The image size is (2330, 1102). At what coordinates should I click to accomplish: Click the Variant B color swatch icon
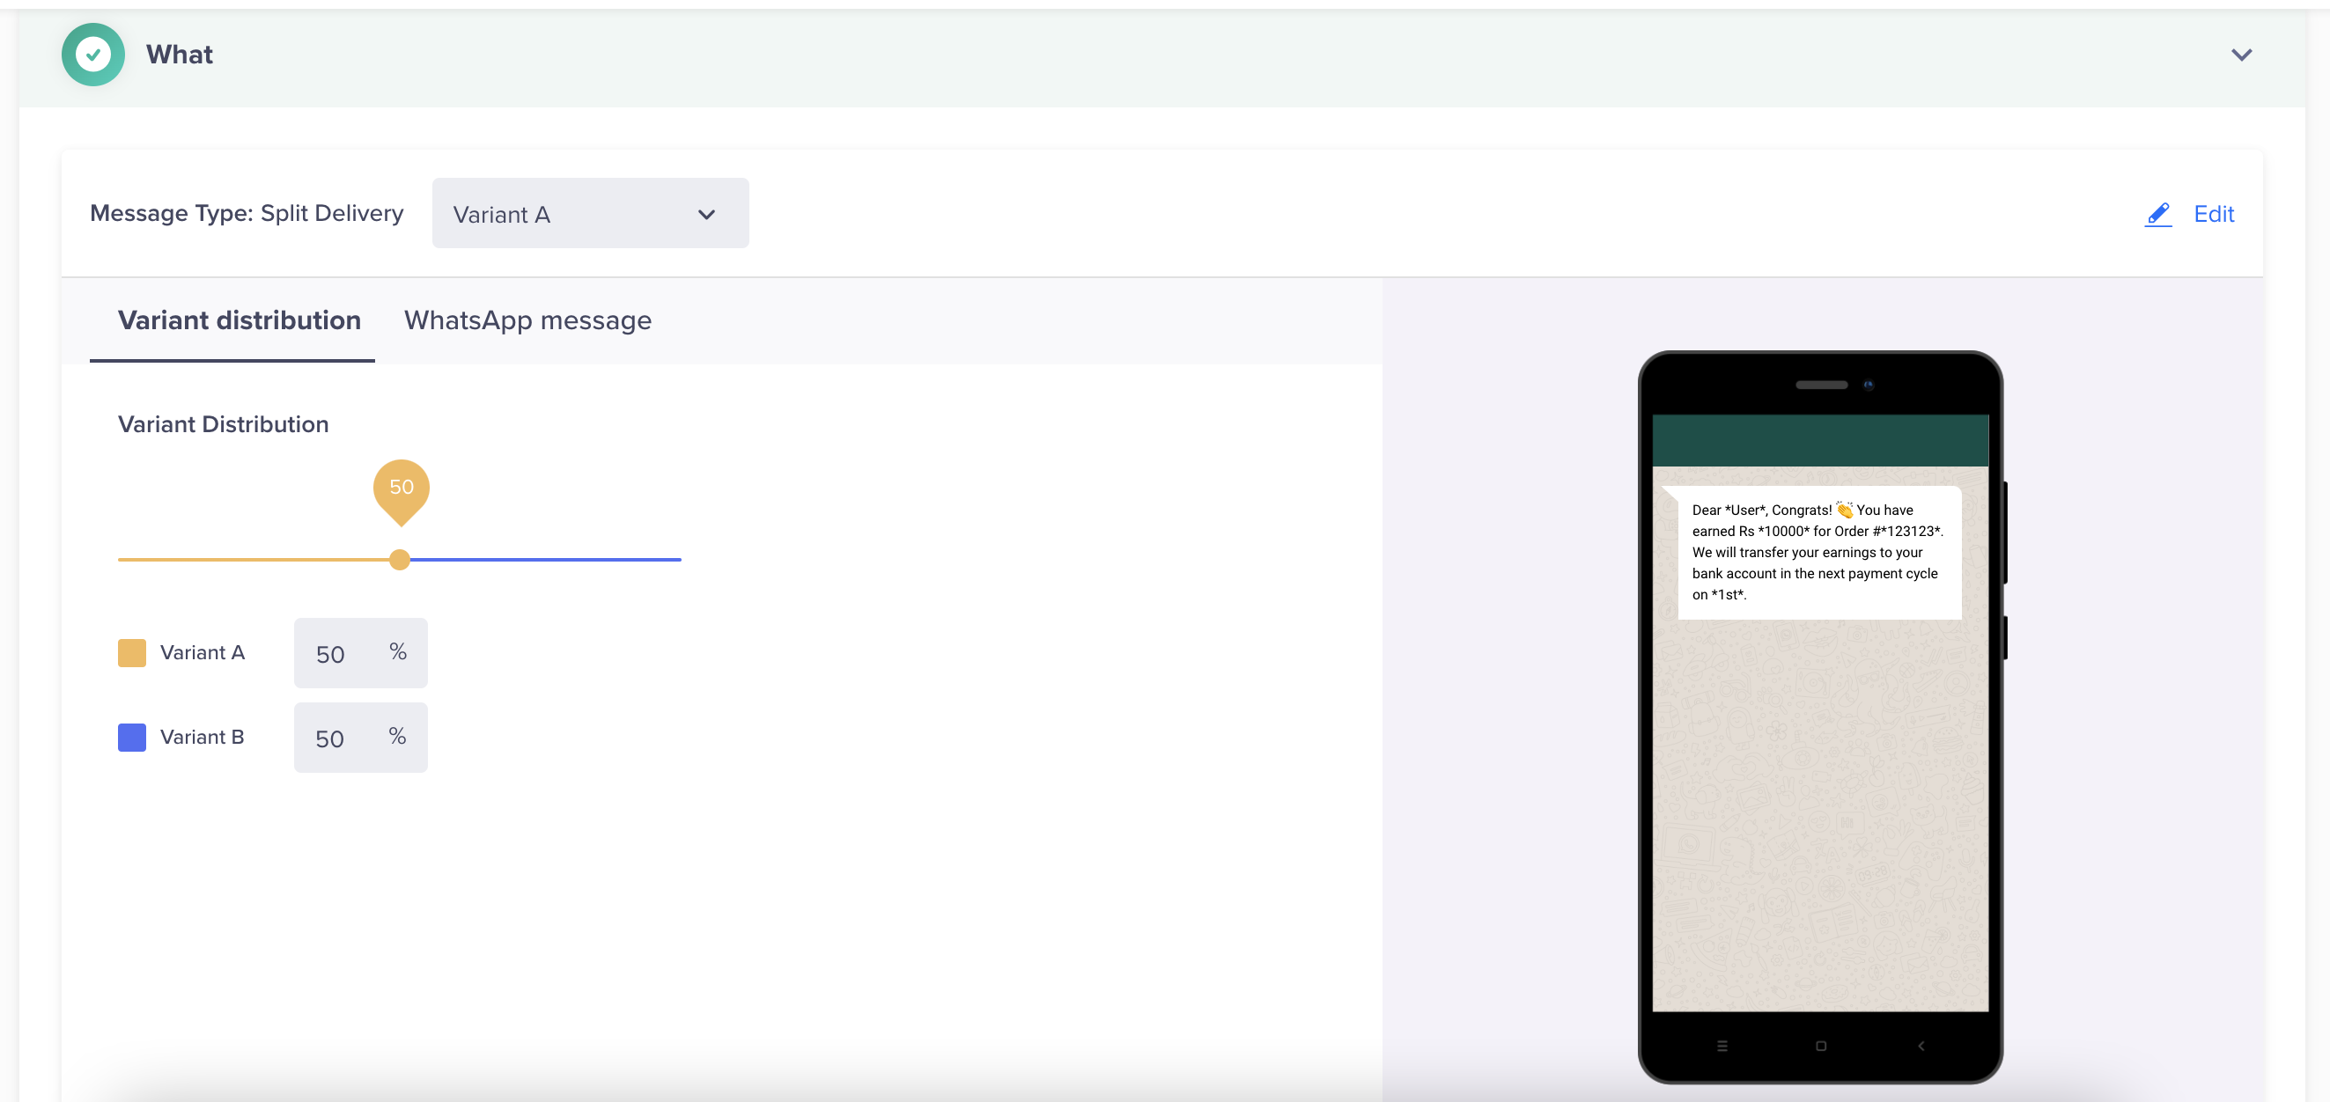(x=132, y=737)
